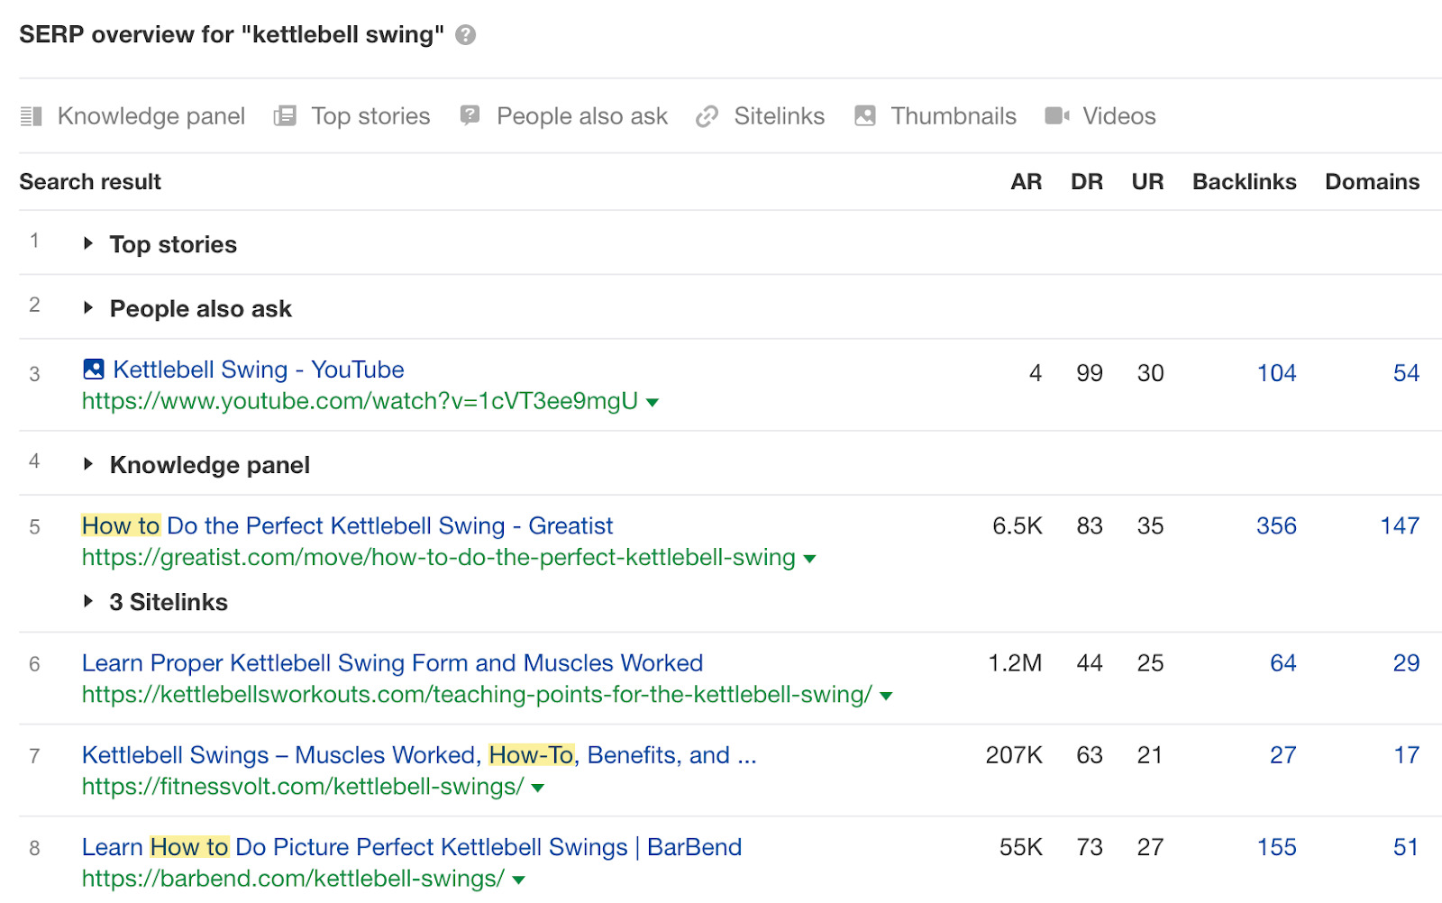Click the Sitelinks chain icon

point(707,116)
